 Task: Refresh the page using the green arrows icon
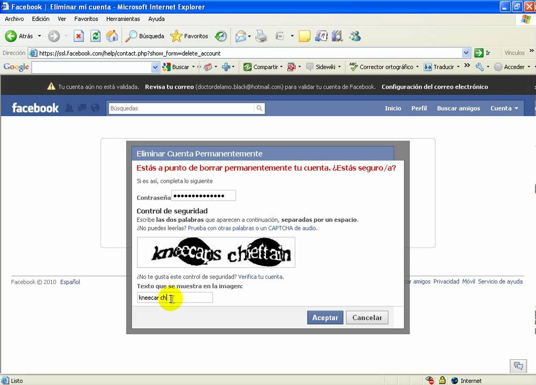(x=95, y=36)
